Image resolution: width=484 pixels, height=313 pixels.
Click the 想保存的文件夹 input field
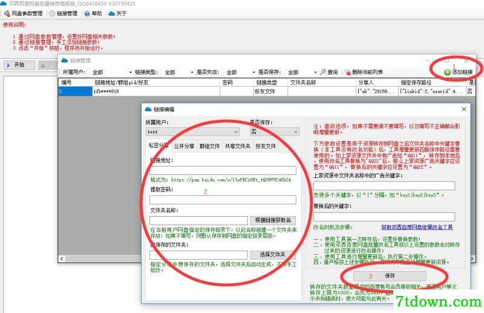[198, 255]
